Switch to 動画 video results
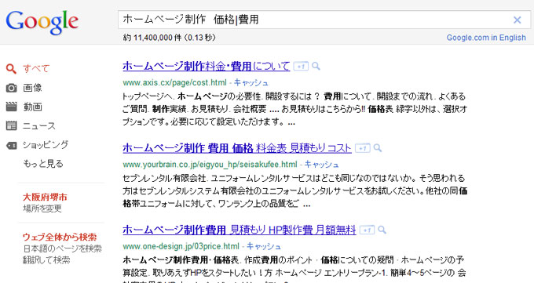Screen dimensions: 534x283 pyautogui.click(x=32, y=107)
